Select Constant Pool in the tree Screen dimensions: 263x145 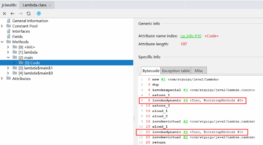25,26
